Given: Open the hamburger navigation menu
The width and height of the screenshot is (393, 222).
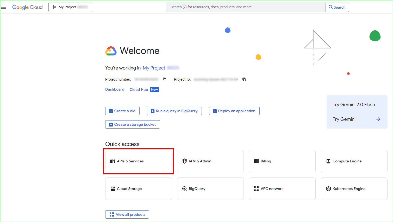Looking at the screenshot, I should click(4, 7).
